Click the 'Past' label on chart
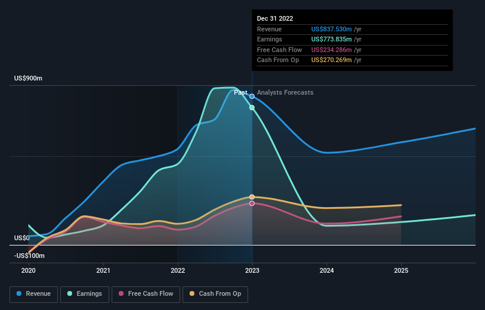485x310 pixels. pos(240,93)
